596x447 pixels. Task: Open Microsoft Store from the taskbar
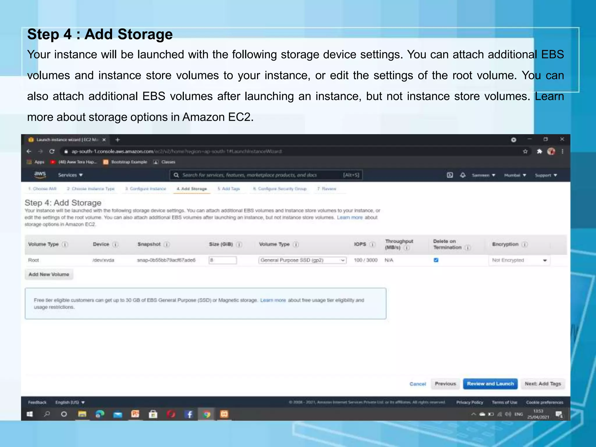pos(153,414)
